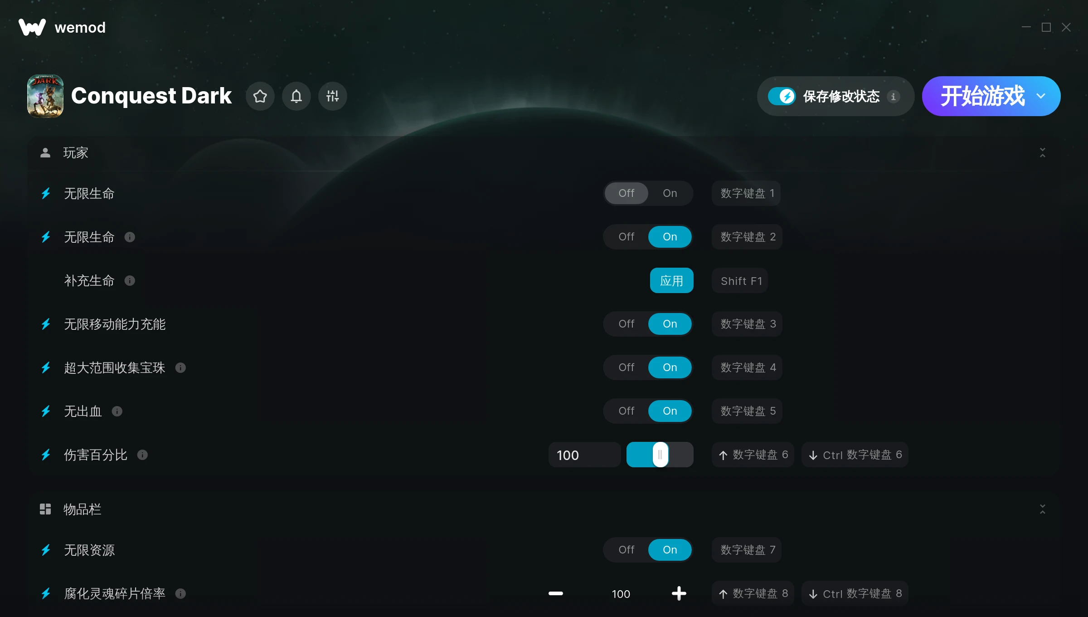Turn Off the 无限资源 cheat
Image resolution: width=1088 pixels, height=617 pixels.
click(627, 550)
